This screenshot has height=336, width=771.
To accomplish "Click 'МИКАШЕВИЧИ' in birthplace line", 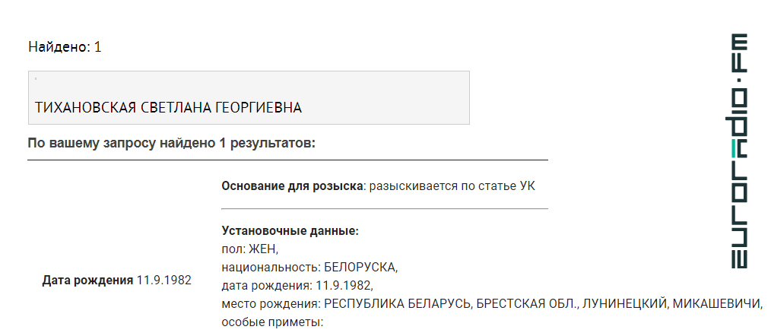I will pyautogui.click(x=716, y=304).
